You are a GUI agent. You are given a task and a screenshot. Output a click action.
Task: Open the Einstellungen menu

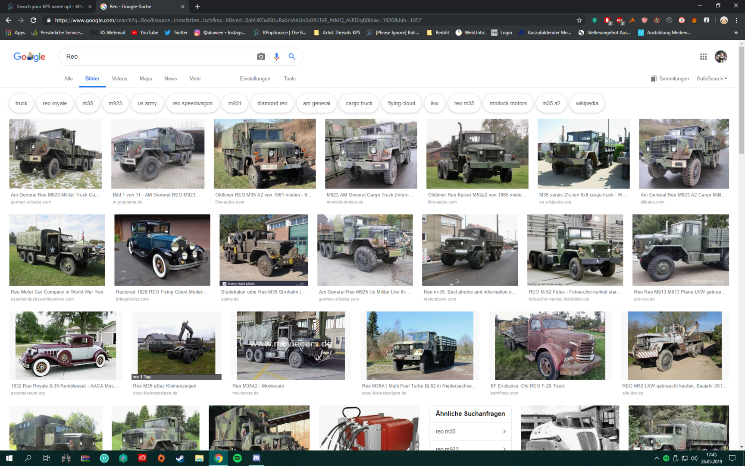(255, 79)
